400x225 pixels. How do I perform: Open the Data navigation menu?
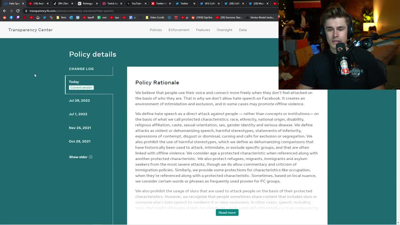pos(243,30)
